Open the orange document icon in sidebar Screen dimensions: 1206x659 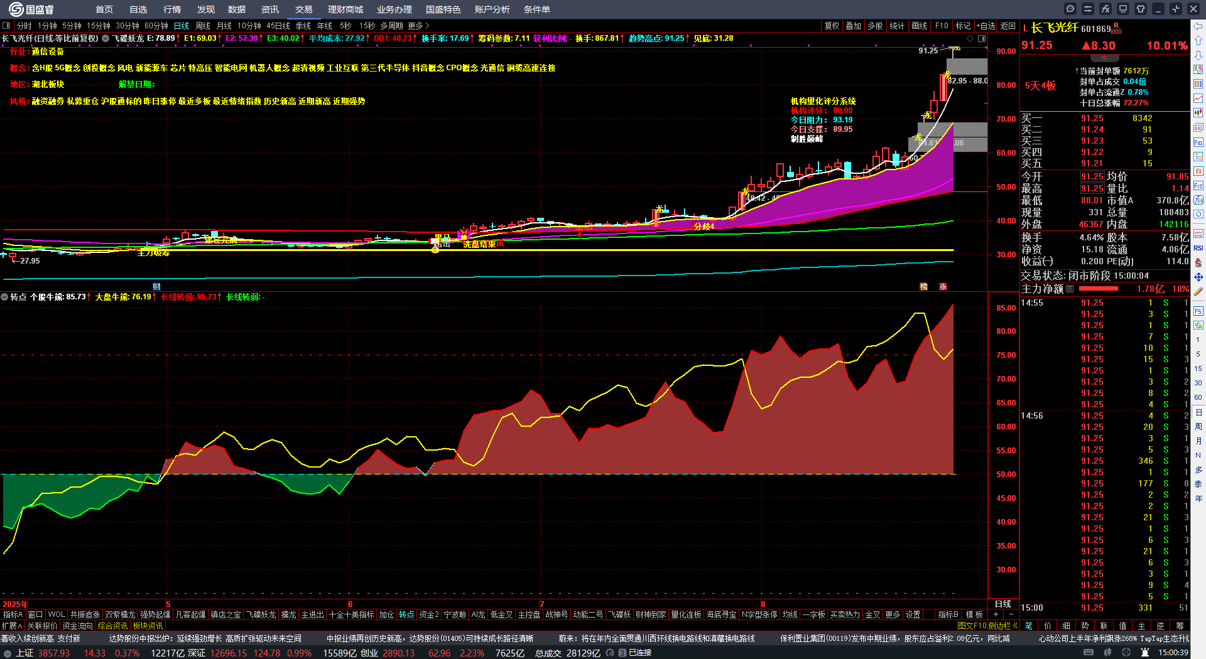1198,171
